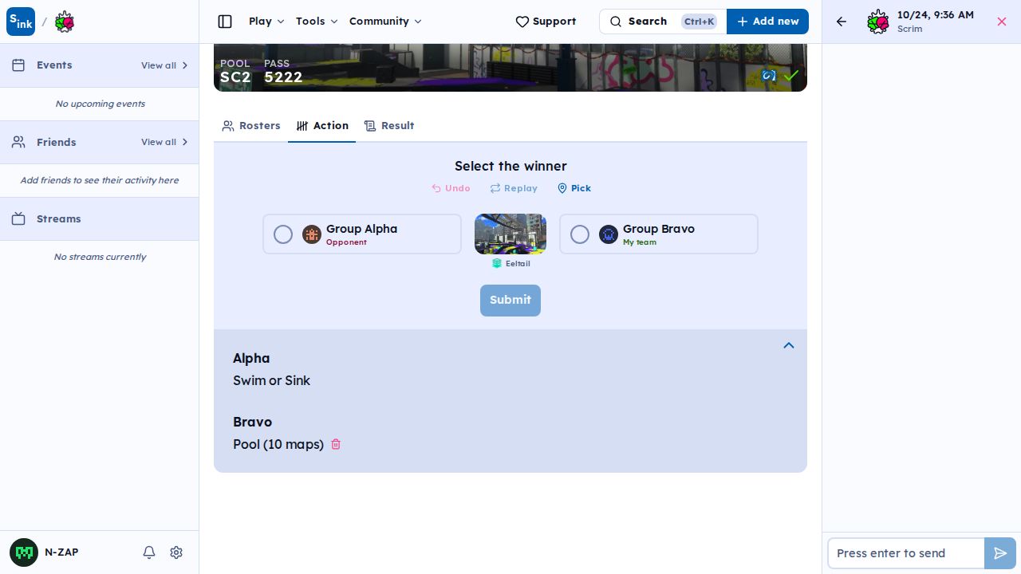This screenshot has height=574, width=1021.
Task: Click the "Swim or Sink" text
Action: (x=272, y=381)
